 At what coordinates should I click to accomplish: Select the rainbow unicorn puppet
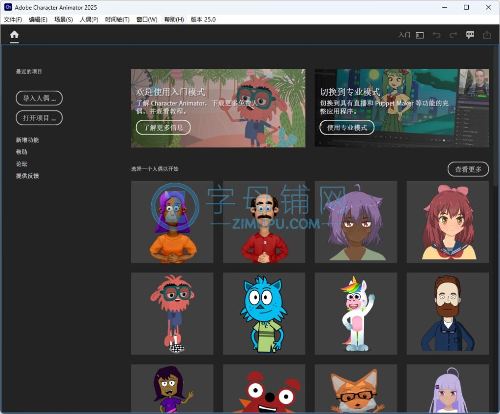pos(356,314)
